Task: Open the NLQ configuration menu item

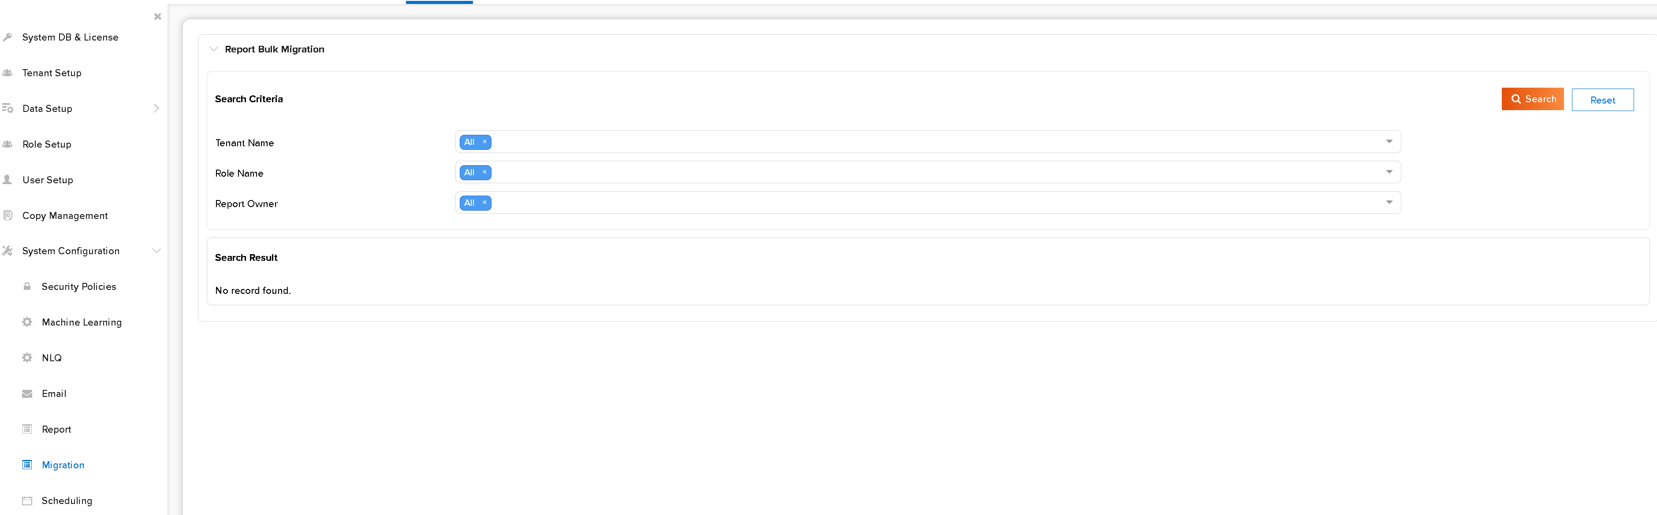Action: coord(52,358)
